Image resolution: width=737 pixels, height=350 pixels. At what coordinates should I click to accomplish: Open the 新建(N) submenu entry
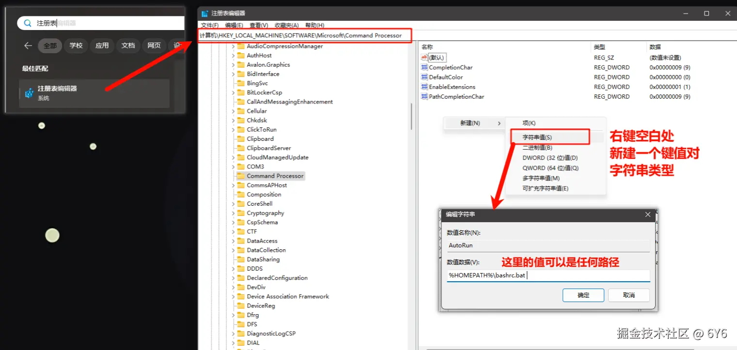pyautogui.click(x=474, y=123)
